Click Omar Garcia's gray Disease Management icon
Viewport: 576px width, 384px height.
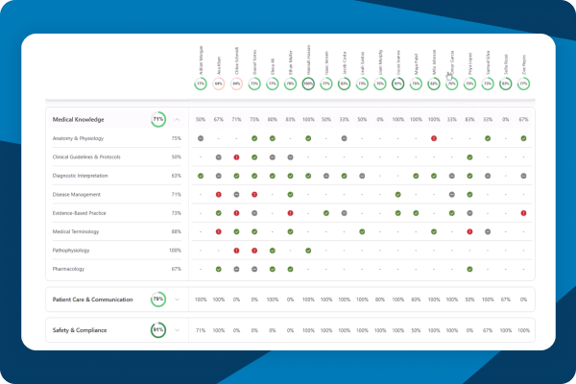point(452,194)
